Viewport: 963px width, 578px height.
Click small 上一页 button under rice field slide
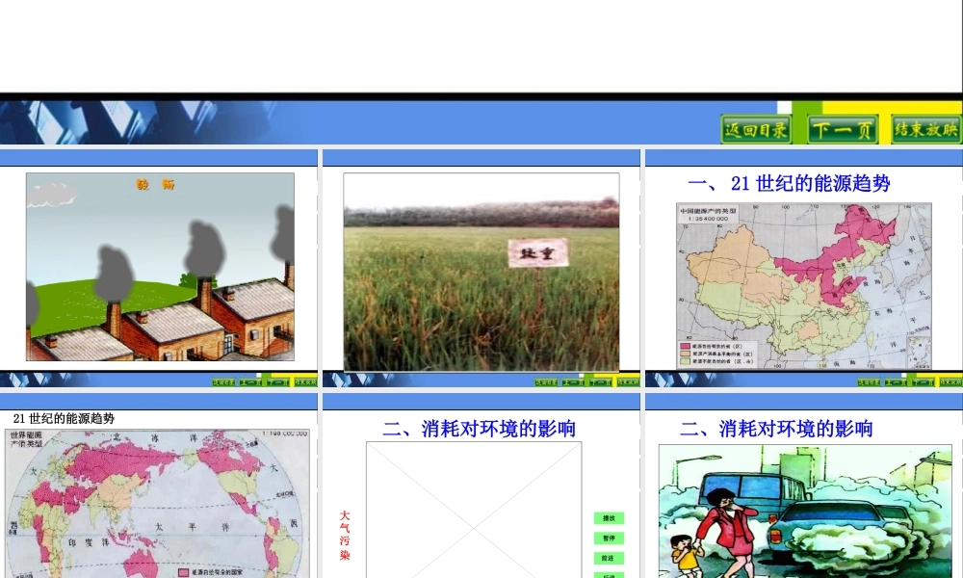tap(574, 381)
